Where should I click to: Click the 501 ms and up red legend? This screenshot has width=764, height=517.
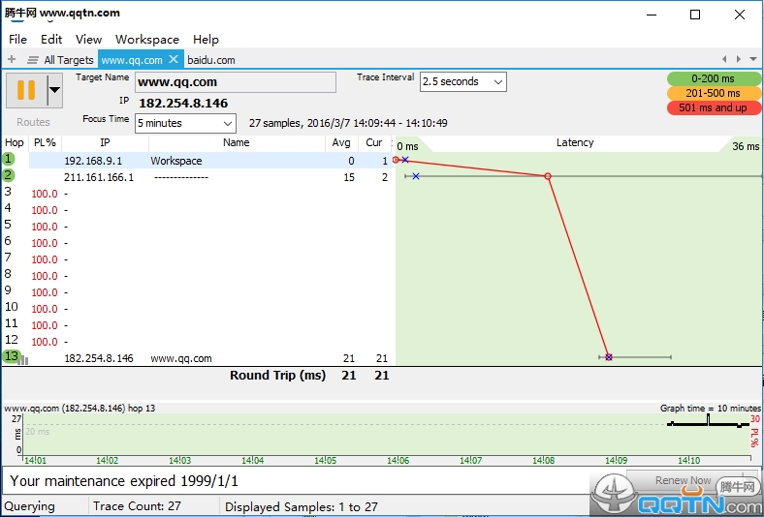714,107
